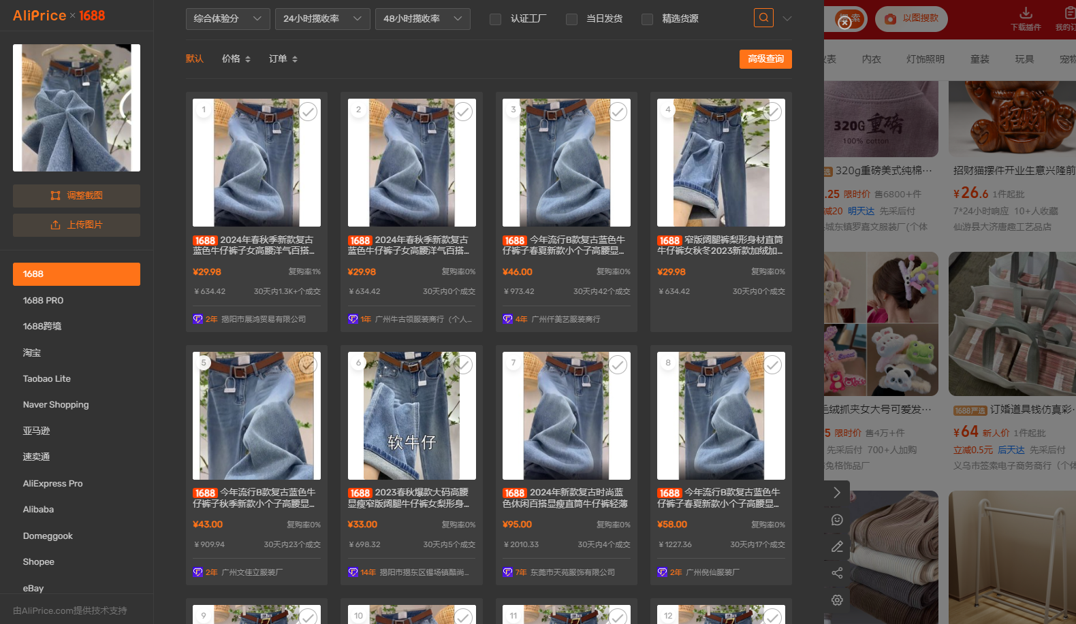The height and width of the screenshot is (624, 1076).
Task: Select 1688 PRO in sidebar
Action: coord(43,301)
